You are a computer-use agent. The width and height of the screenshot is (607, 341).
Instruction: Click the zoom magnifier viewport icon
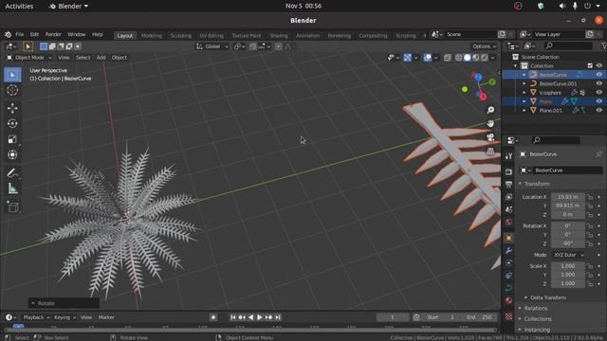490,110
